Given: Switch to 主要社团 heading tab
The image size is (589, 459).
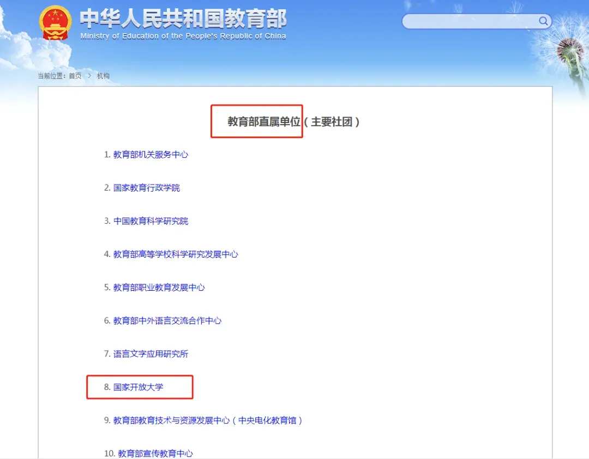Looking at the screenshot, I should 332,121.
